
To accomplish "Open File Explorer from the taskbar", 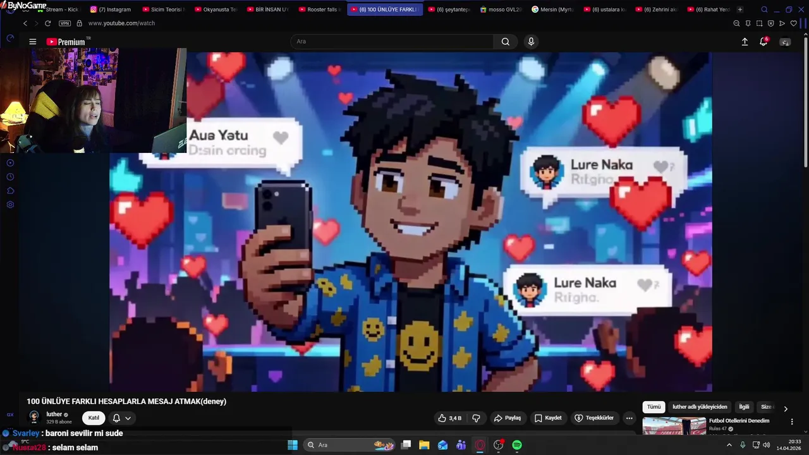I will point(424,445).
